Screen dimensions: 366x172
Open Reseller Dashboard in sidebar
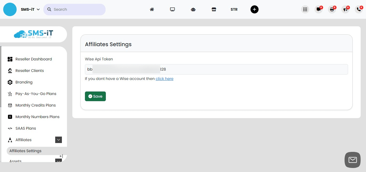click(33, 59)
